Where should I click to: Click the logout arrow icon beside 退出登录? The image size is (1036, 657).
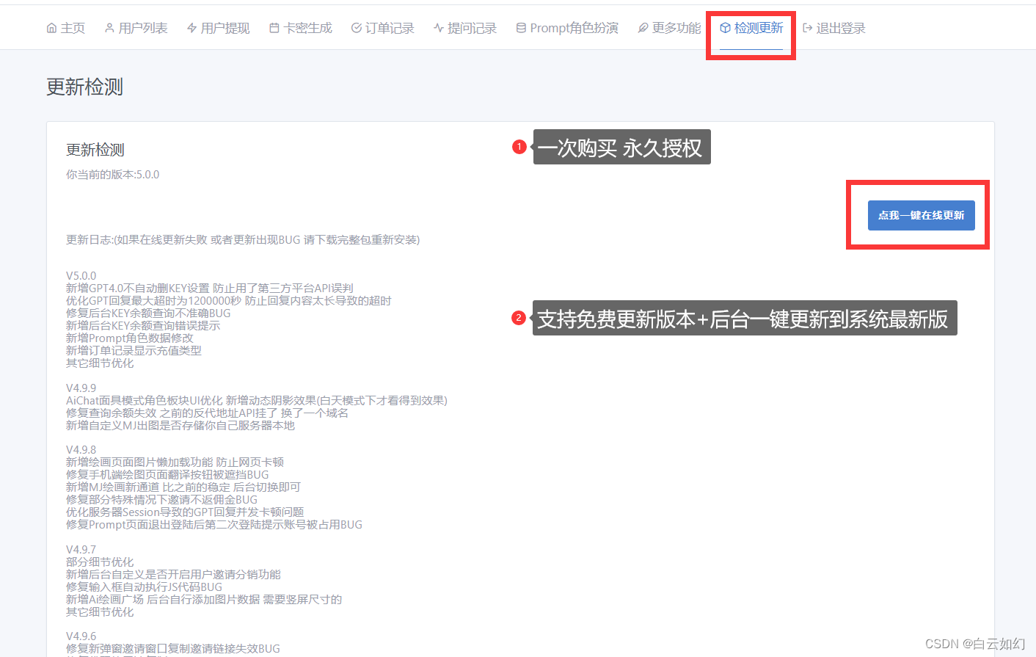pos(808,28)
